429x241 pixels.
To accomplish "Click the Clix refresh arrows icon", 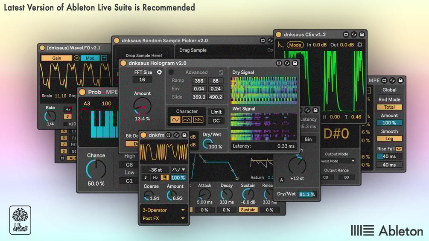I will (x=354, y=35).
